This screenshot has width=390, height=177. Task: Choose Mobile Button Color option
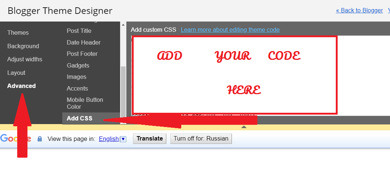[x=85, y=103]
